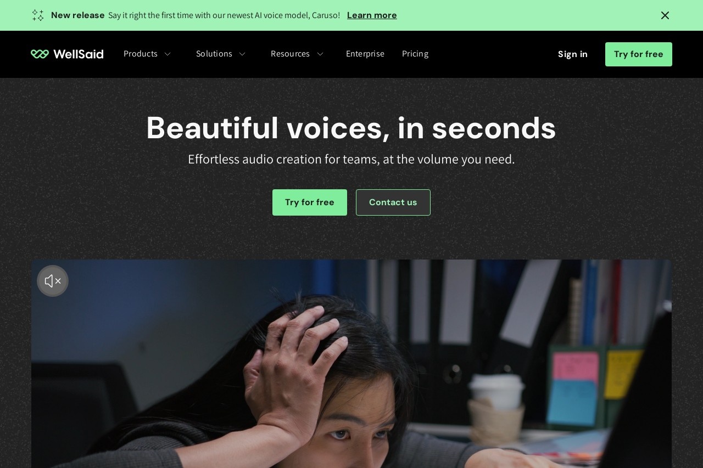703x468 pixels.
Task: Open the Solutions menu
Action: [214, 54]
